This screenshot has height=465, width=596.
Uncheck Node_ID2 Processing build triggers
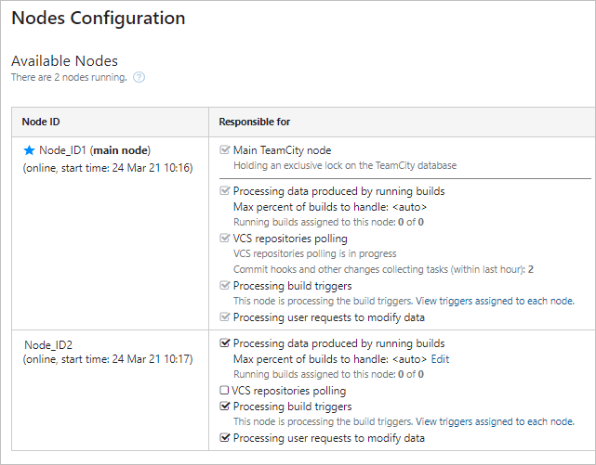click(x=225, y=406)
